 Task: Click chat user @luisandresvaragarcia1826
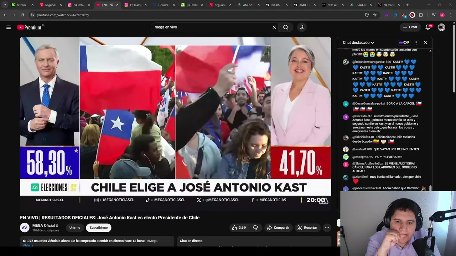point(372,62)
